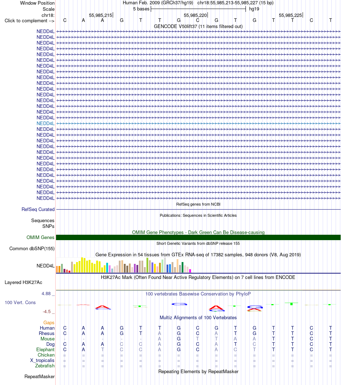Open the 100 Vert. Cons track label
341x385 pixels.
coord(20,303)
